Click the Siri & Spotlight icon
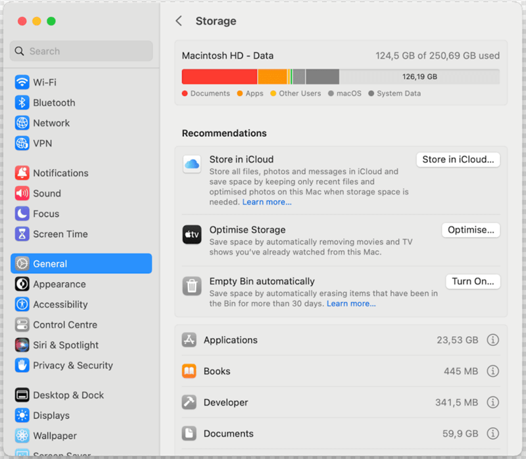The height and width of the screenshot is (459, 526). coord(22,345)
